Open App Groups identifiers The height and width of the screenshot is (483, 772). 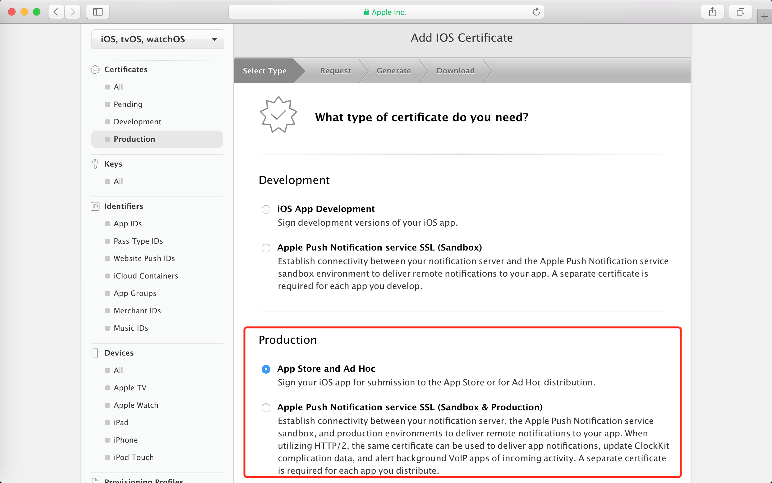tap(135, 293)
